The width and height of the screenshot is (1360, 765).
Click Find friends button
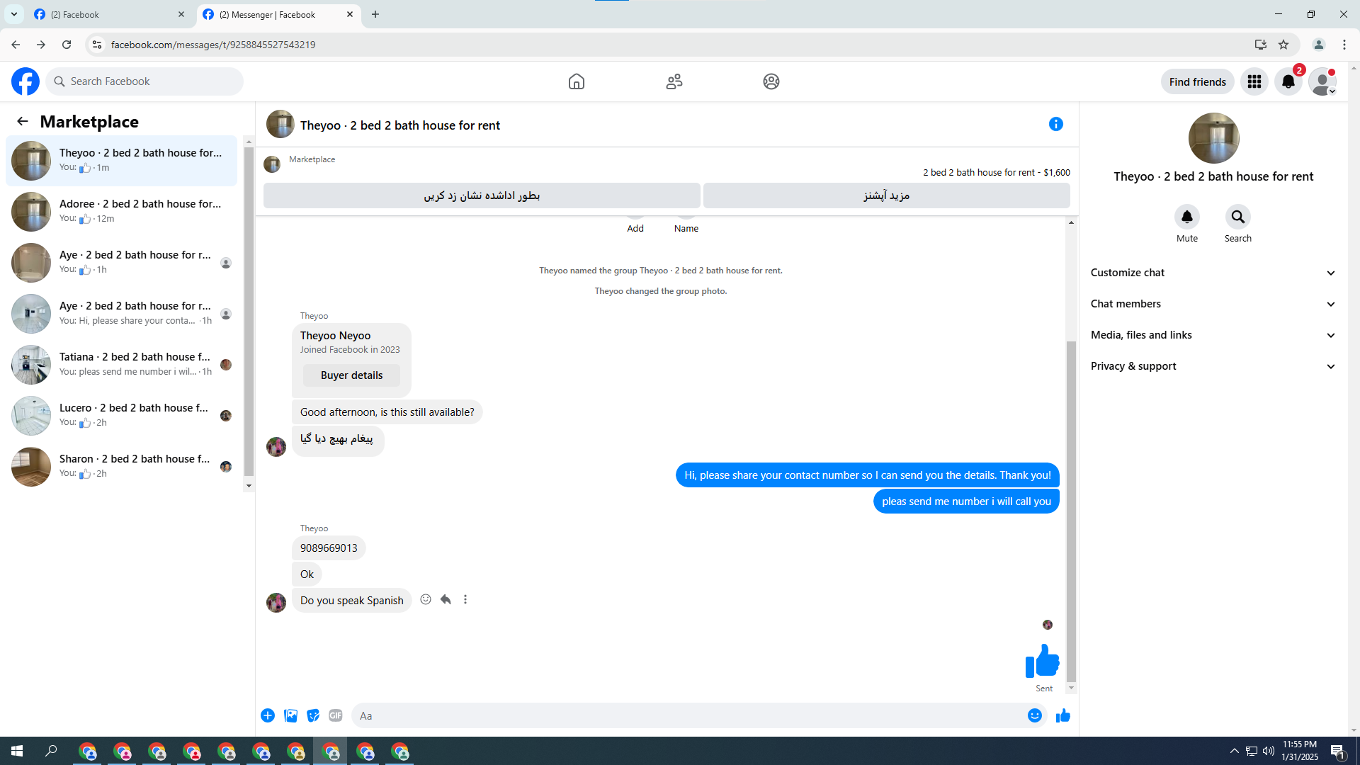click(x=1197, y=81)
